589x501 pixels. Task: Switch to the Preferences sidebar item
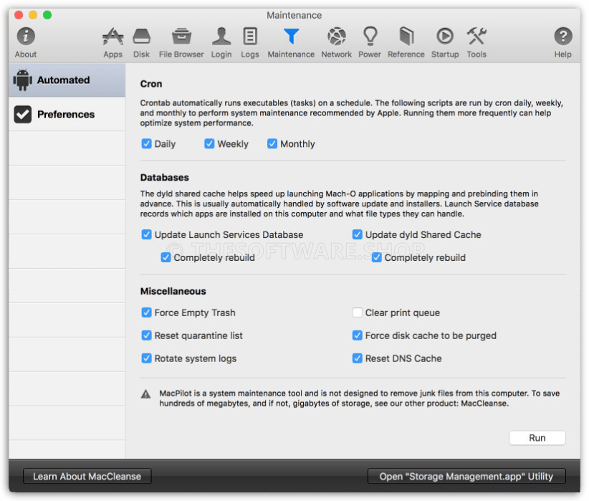tap(67, 114)
